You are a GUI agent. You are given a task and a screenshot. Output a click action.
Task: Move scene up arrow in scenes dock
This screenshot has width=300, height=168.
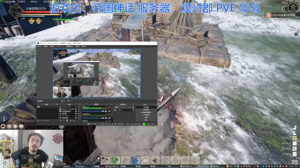(x=45, y=121)
